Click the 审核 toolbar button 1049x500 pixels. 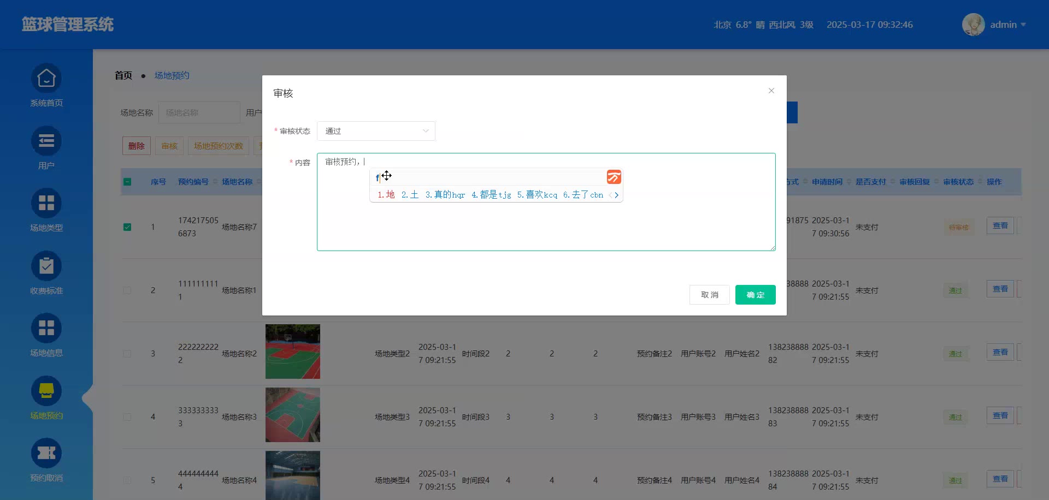[169, 146]
